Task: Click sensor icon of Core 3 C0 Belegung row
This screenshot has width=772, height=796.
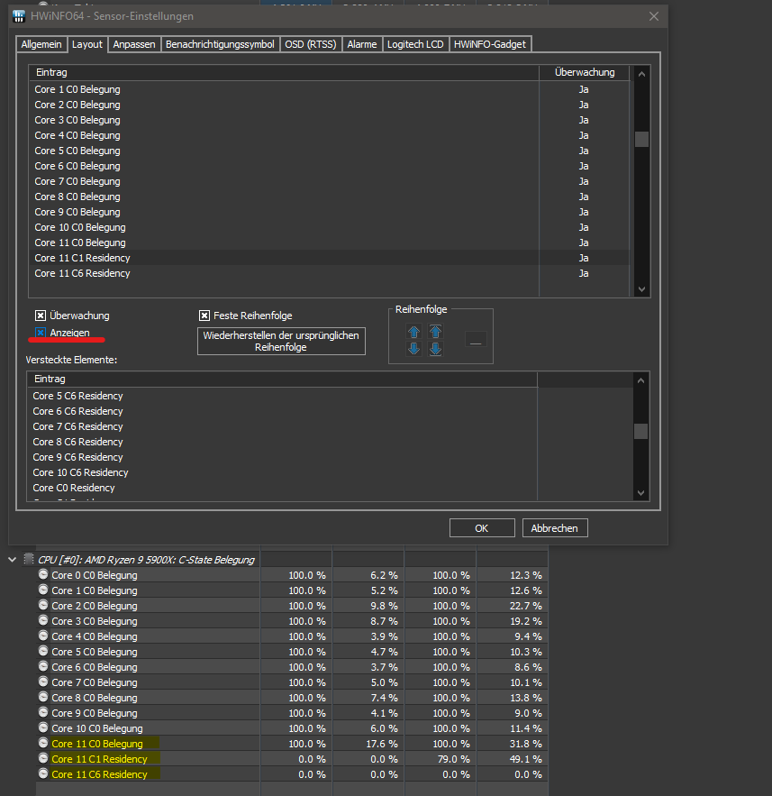Action: [x=43, y=620]
